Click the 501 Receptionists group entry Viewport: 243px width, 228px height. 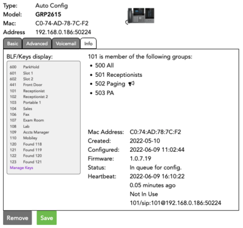pos(118,75)
